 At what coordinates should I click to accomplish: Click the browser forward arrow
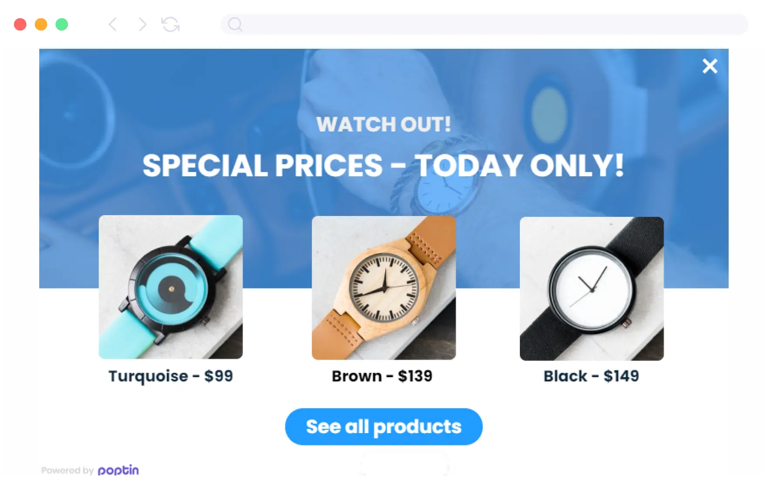coord(142,24)
